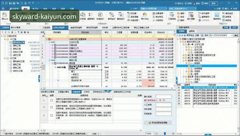Screen dimensions: 240x136
Task: Click the 取消定额系数调整 button
Action: click(x=158, y=123)
